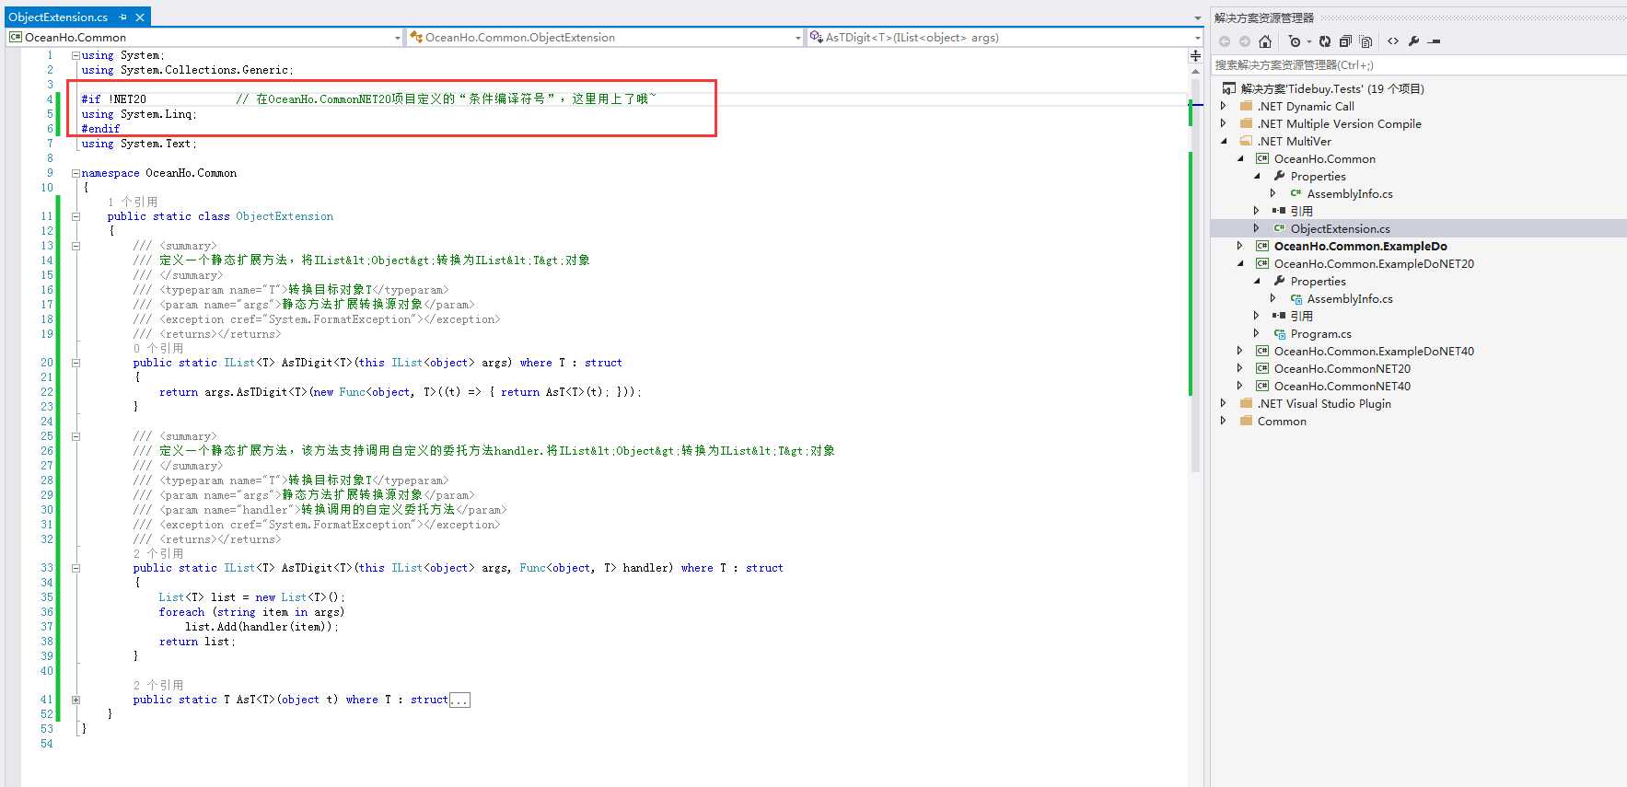This screenshot has height=787, width=1627.
Task: Collapse the summary comment outline on line 13
Action: (76, 246)
